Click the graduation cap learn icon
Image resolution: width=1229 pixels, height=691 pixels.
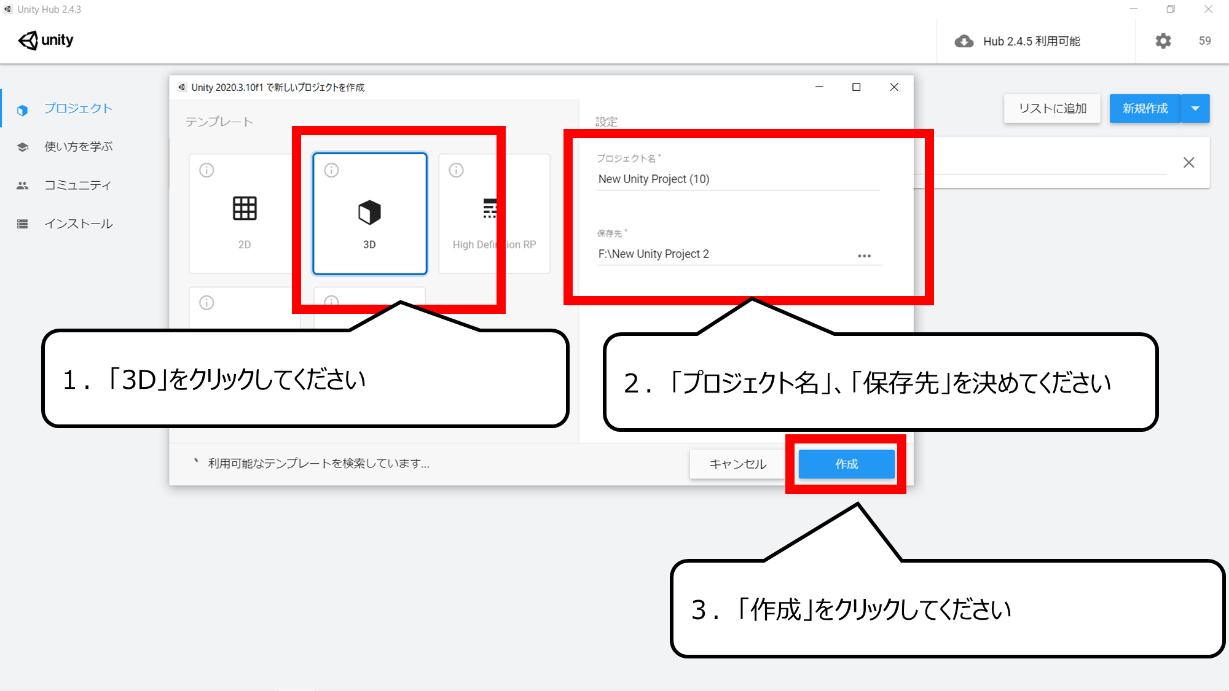pyautogui.click(x=23, y=147)
